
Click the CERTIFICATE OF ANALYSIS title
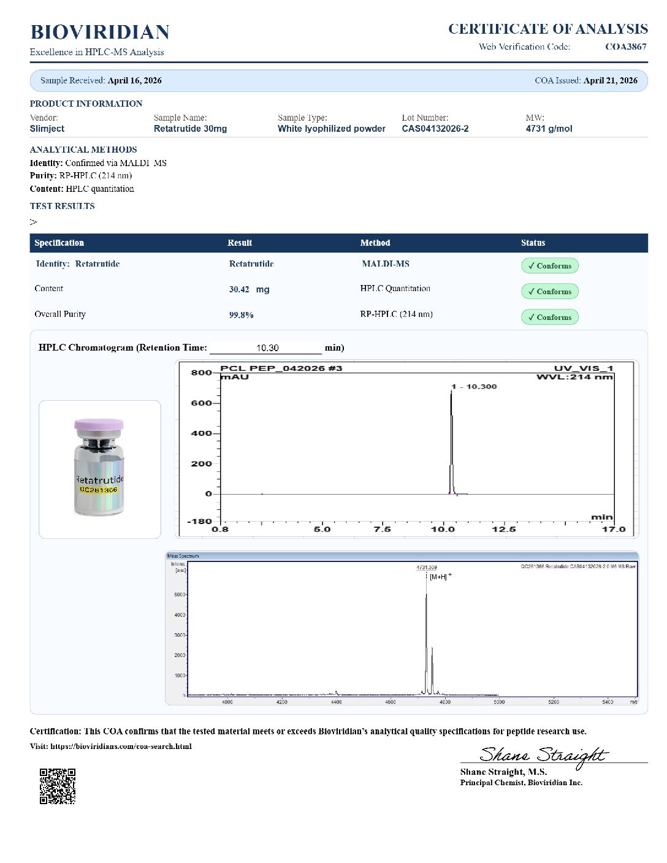[548, 29]
